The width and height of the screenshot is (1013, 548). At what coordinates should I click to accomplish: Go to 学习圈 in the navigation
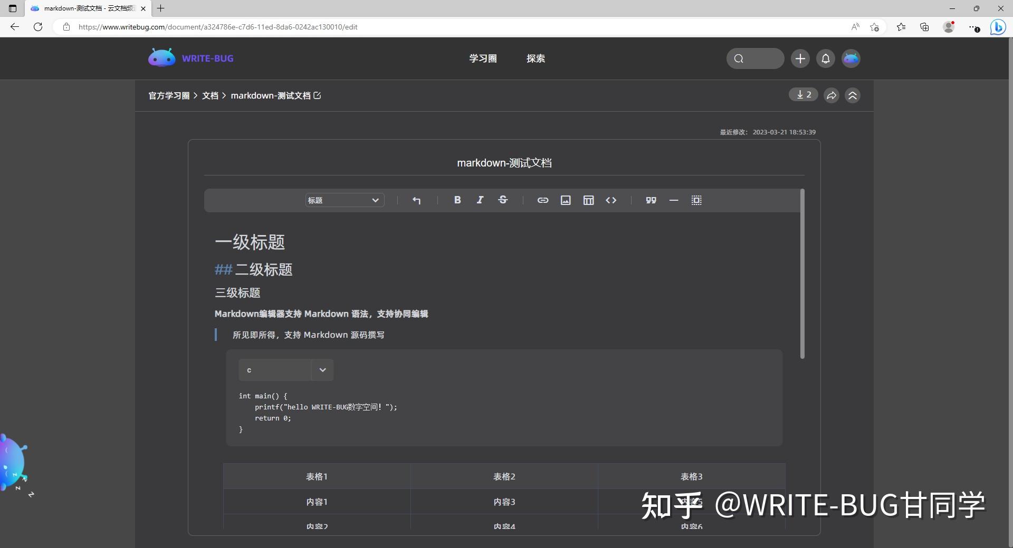[x=483, y=58]
